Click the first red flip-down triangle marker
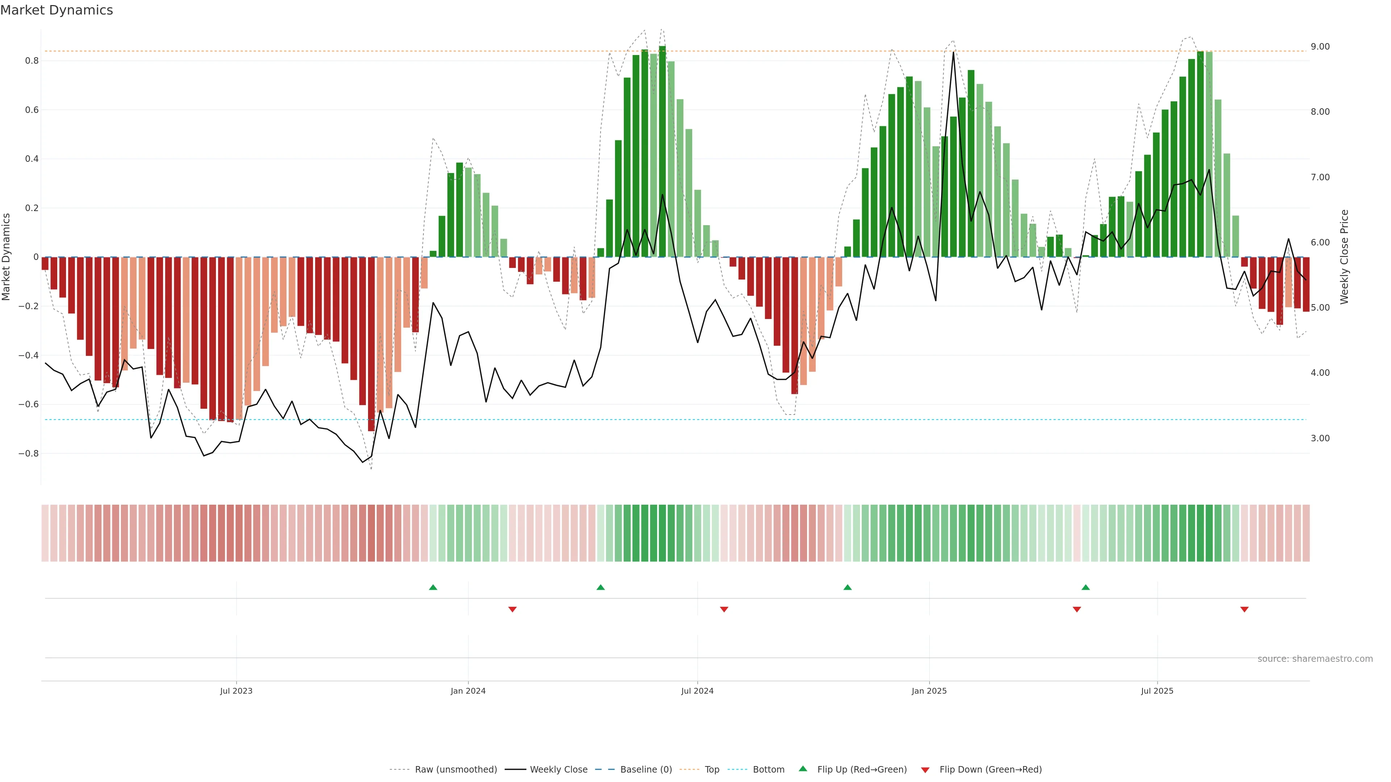1391x782 pixels. [x=513, y=609]
